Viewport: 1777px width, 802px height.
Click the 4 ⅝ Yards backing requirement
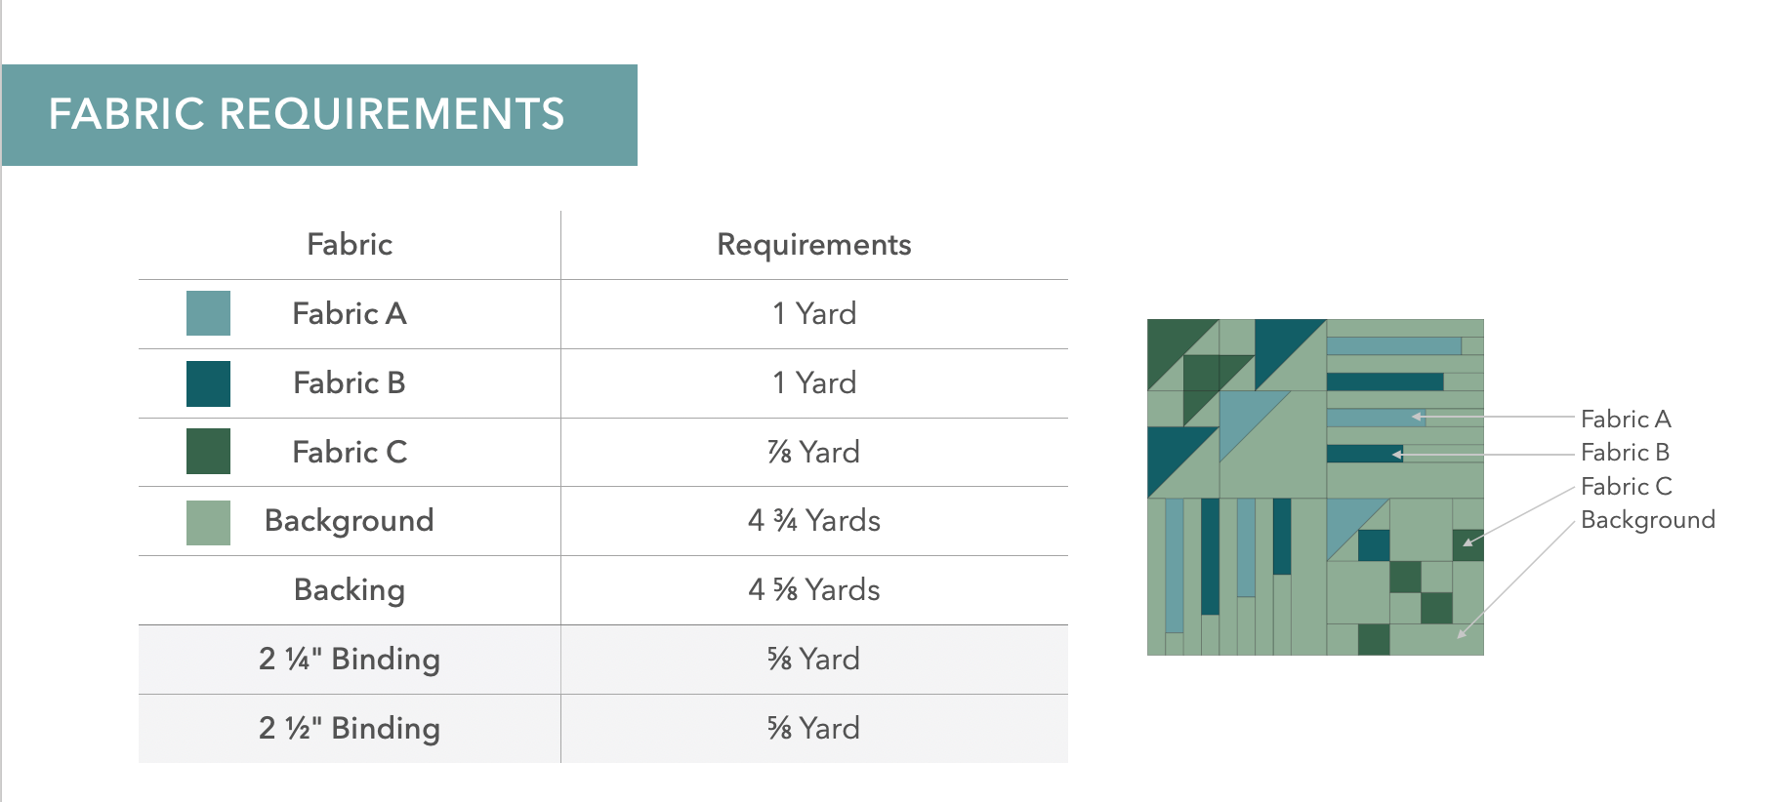[813, 590]
